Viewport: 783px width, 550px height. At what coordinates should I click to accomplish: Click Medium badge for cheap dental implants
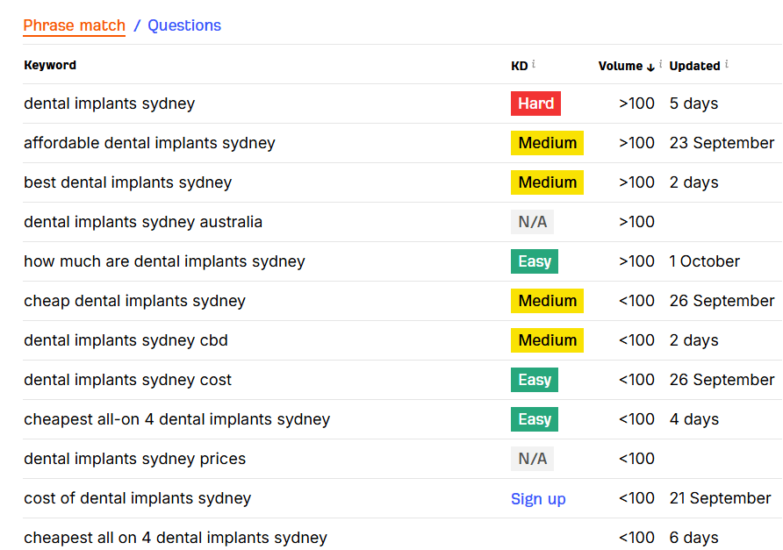tap(547, 301)
